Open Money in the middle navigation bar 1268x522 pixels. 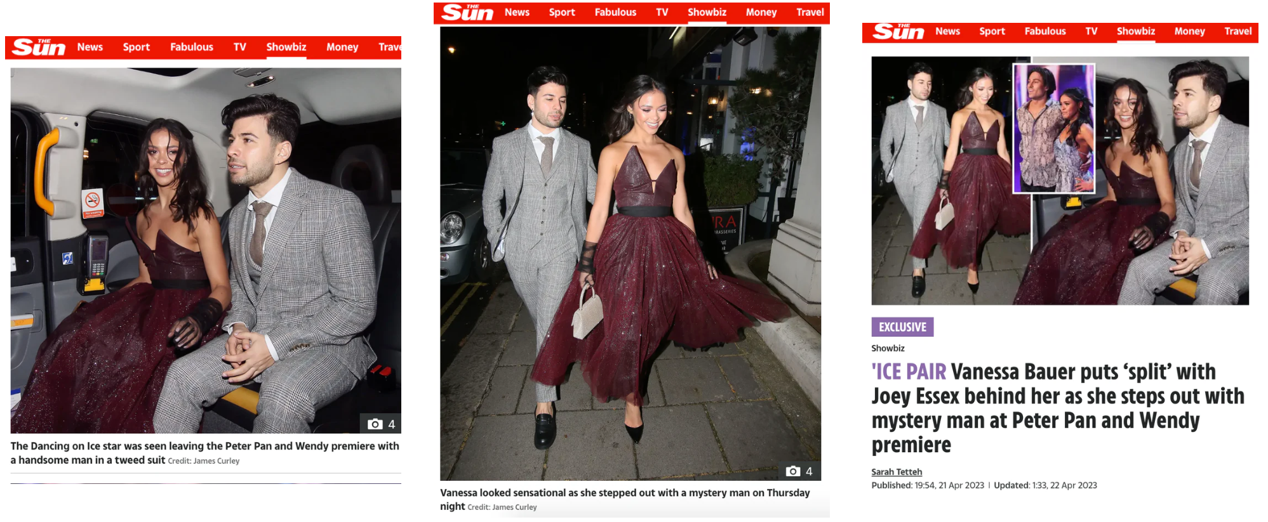(x=761, y=12)
